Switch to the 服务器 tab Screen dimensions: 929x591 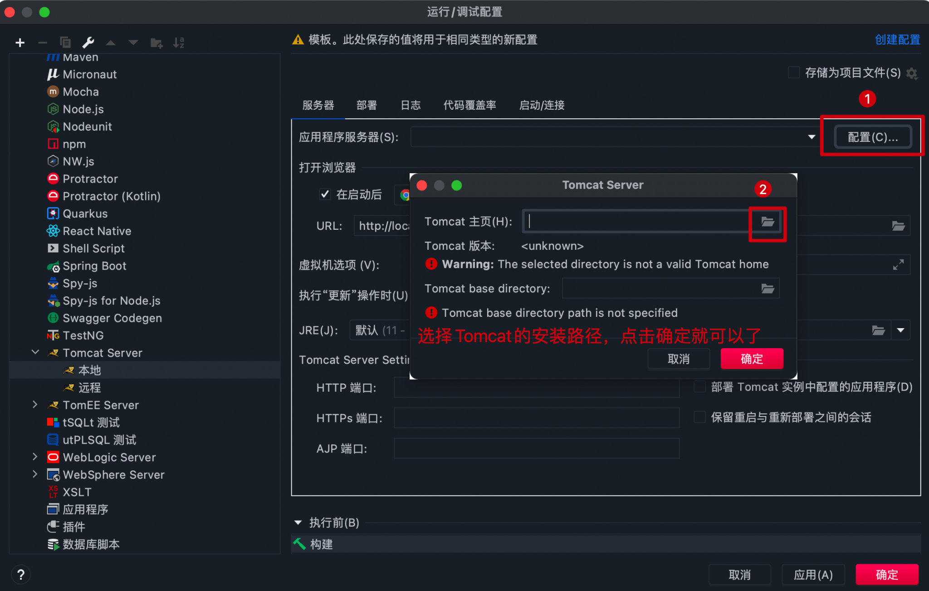(x=318, y=105)
